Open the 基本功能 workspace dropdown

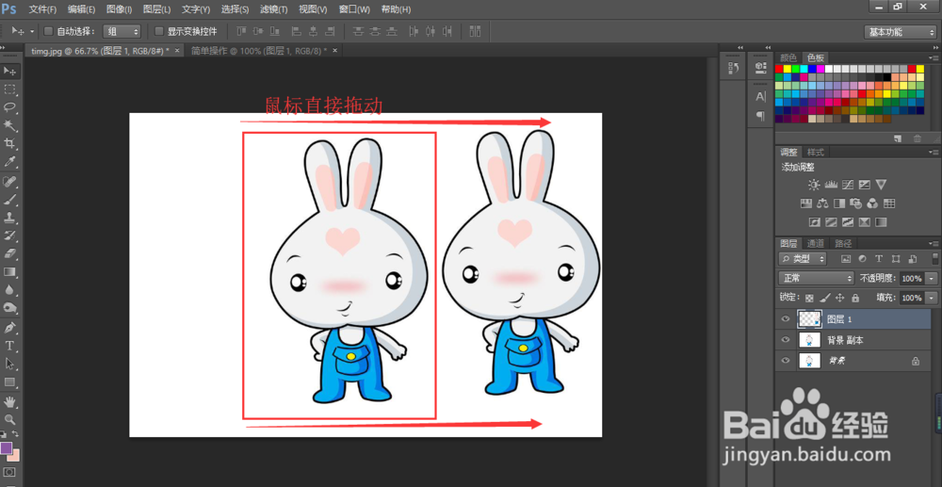point(900,32)
